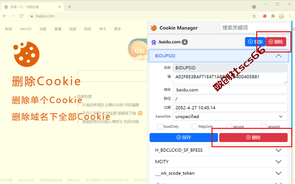Open the Chrome three-dot menu
This screenshot has width=295, height=184.
click(x=290, y=16)
